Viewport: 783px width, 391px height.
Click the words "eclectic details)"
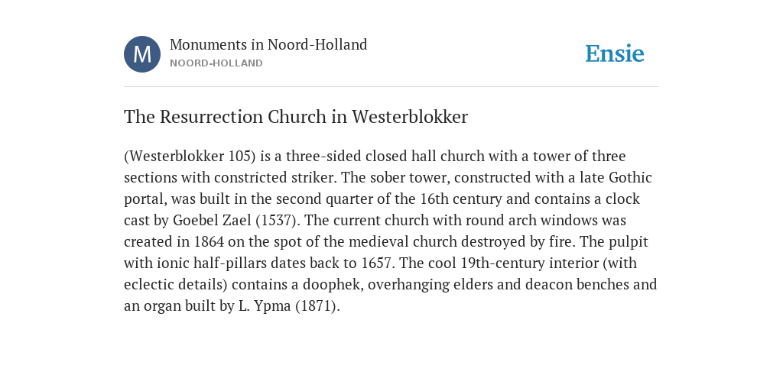pyautogui.click(x=176, y=284)
